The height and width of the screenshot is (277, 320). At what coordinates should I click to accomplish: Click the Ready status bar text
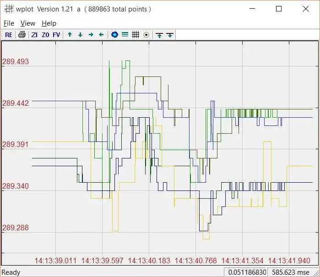coord(11,272)
